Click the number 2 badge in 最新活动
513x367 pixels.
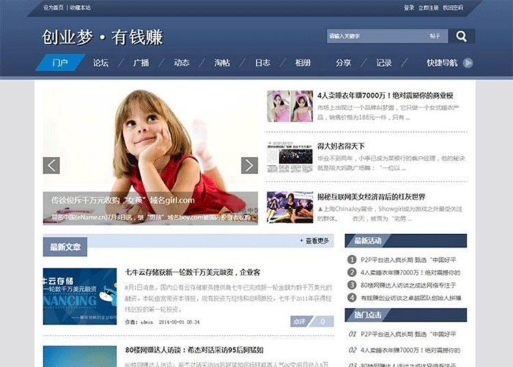[352, 273]
